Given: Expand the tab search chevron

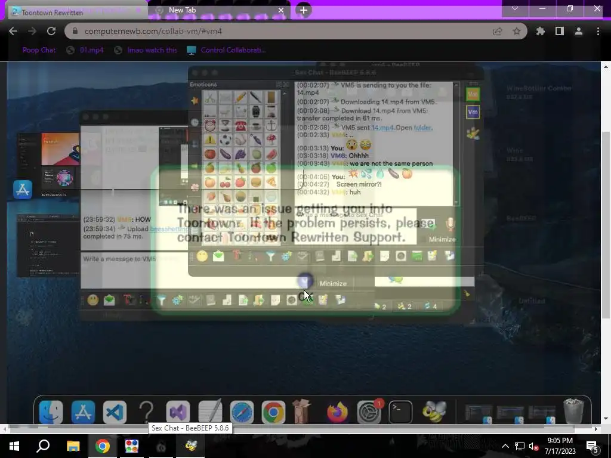Looking at the screenshot, I should pyautogui.click(x=515, y=8).
